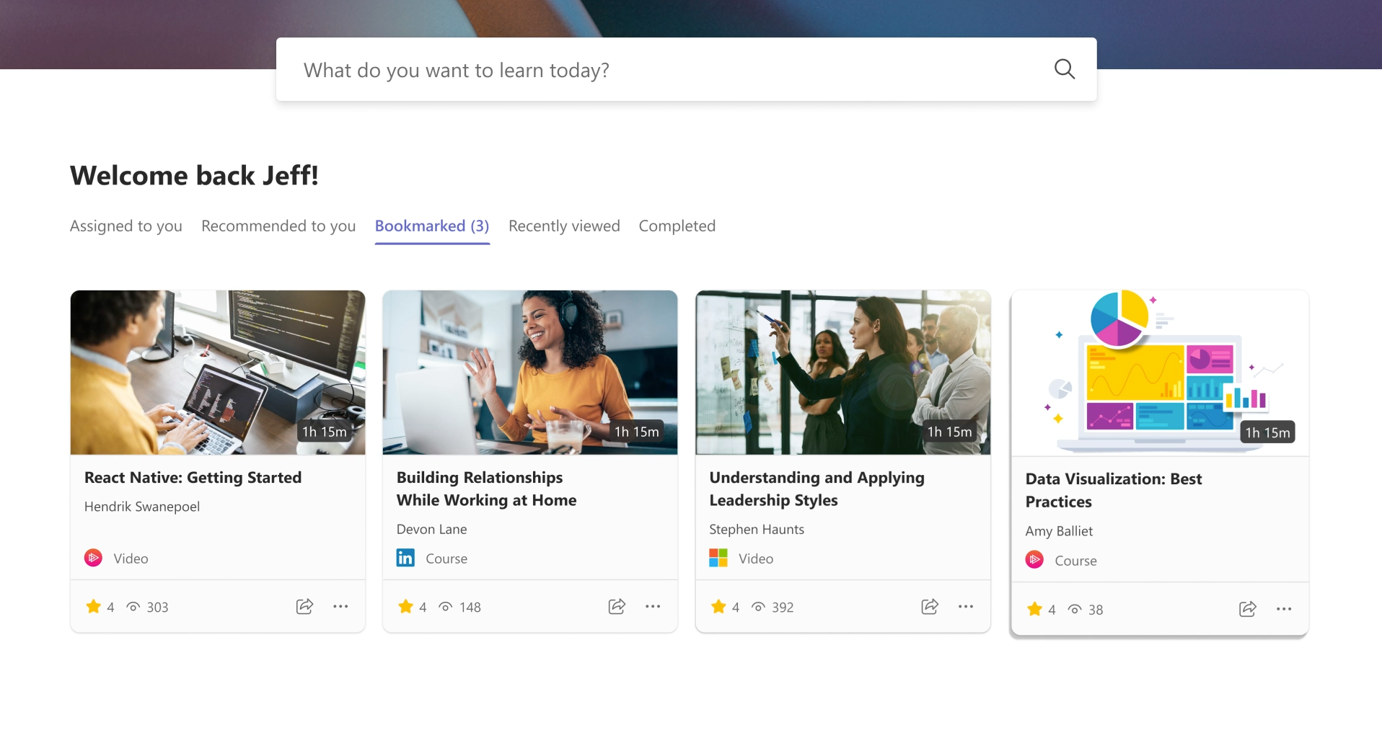This screenshot has height=743, width=1382.
Task: Click inside the learning search field
Action: coord(649,68)
